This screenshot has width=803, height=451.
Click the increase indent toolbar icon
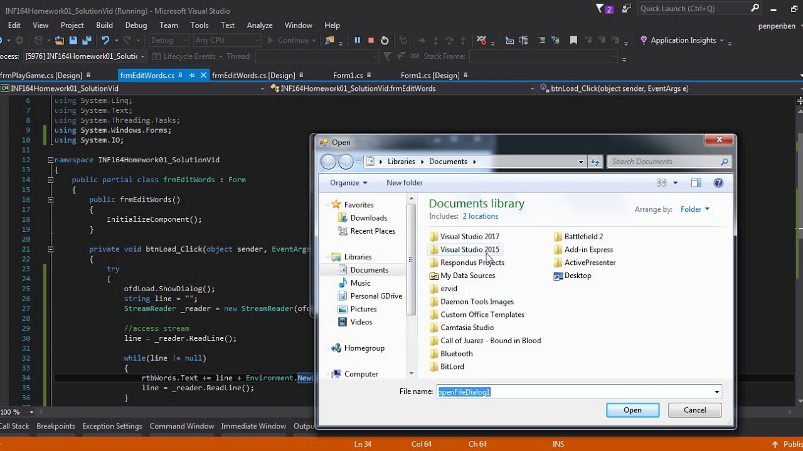click(523, 40)
